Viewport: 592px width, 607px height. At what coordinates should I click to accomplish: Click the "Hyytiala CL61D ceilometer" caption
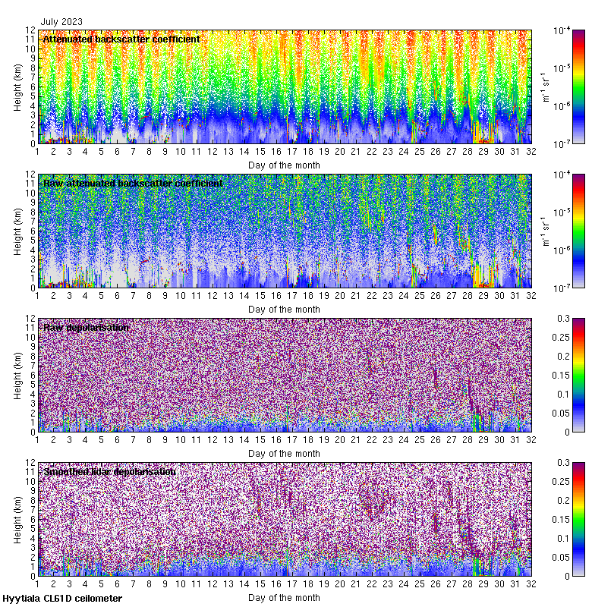62,599
